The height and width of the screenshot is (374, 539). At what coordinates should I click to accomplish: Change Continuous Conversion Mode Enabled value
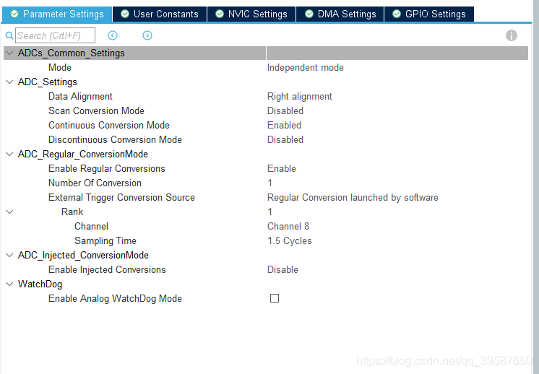[284, 125]
